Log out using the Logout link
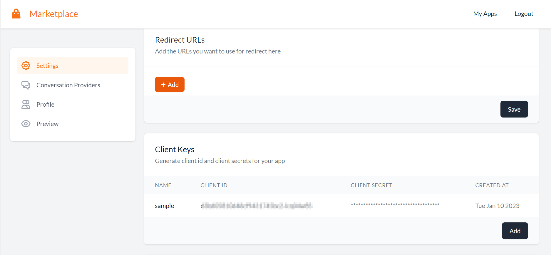Viewport: 551px width, 255px height. coord(524,14)
